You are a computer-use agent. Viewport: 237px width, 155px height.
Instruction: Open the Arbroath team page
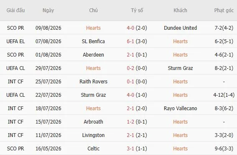[x=93, y=121]
